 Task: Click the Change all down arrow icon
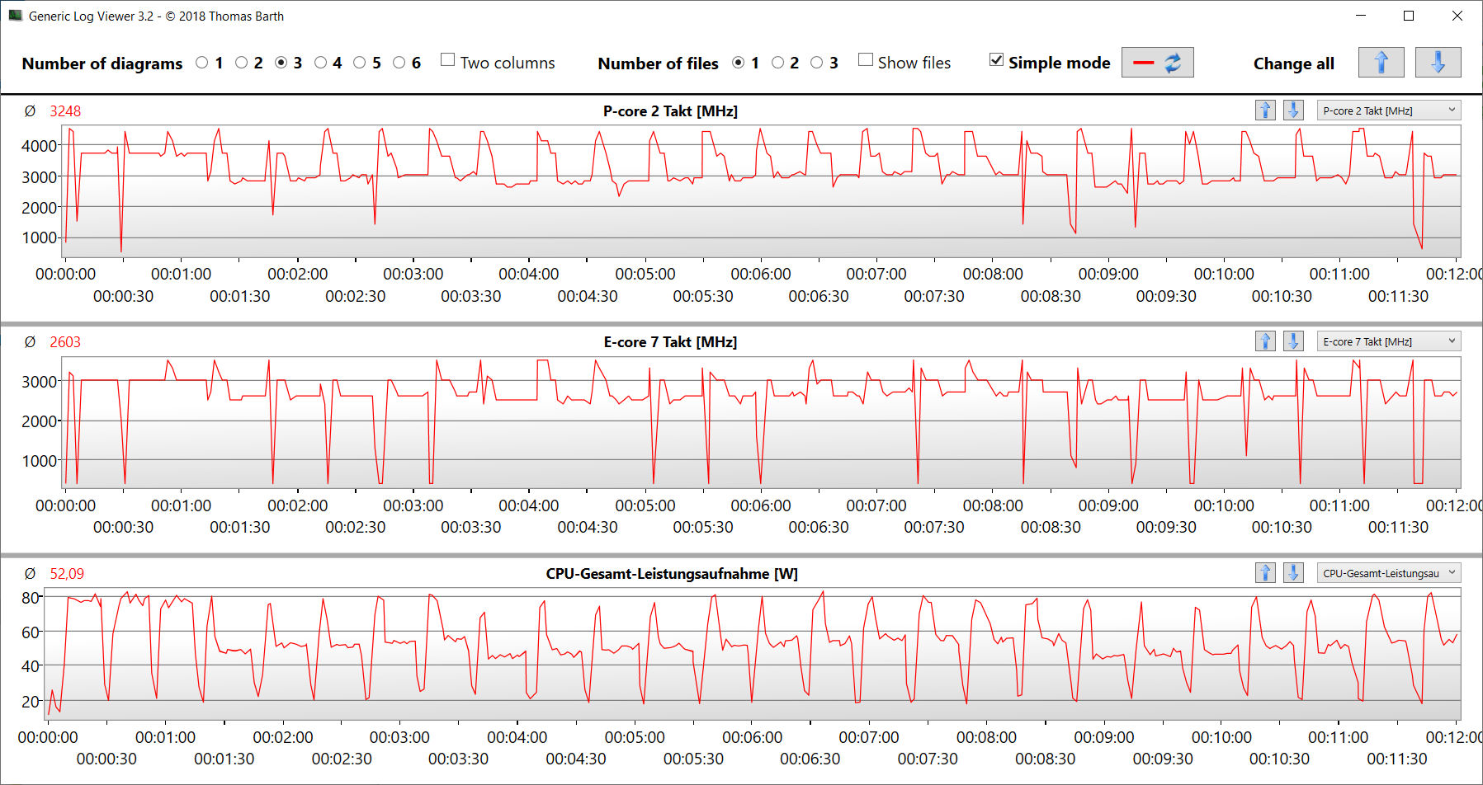pyautogui.click(x=1437, y=63)
